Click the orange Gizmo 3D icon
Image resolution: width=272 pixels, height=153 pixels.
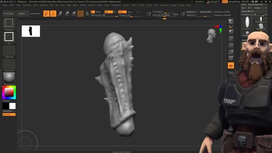80,14
